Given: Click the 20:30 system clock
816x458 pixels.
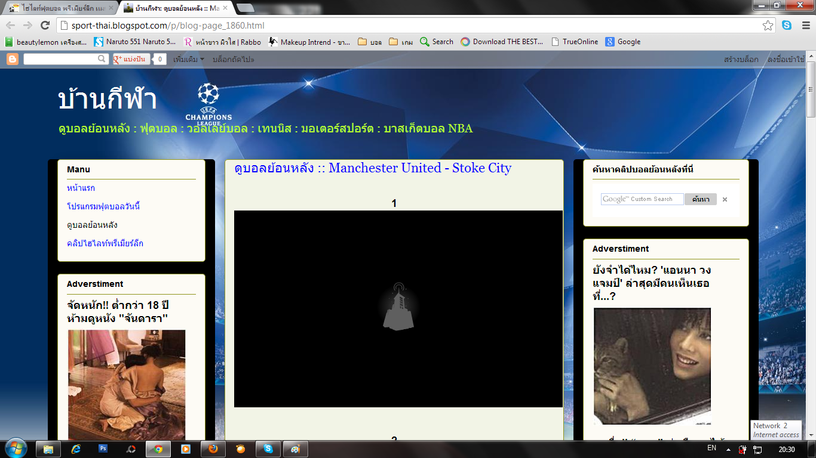Looking at the screenshot, I should [x=788, y=450].
